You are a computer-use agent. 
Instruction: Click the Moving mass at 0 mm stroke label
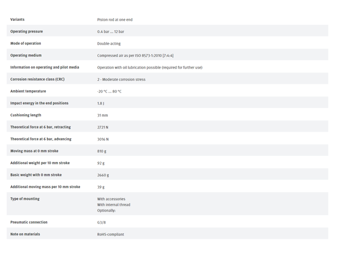pyautogui.click(x=34, y=151)
